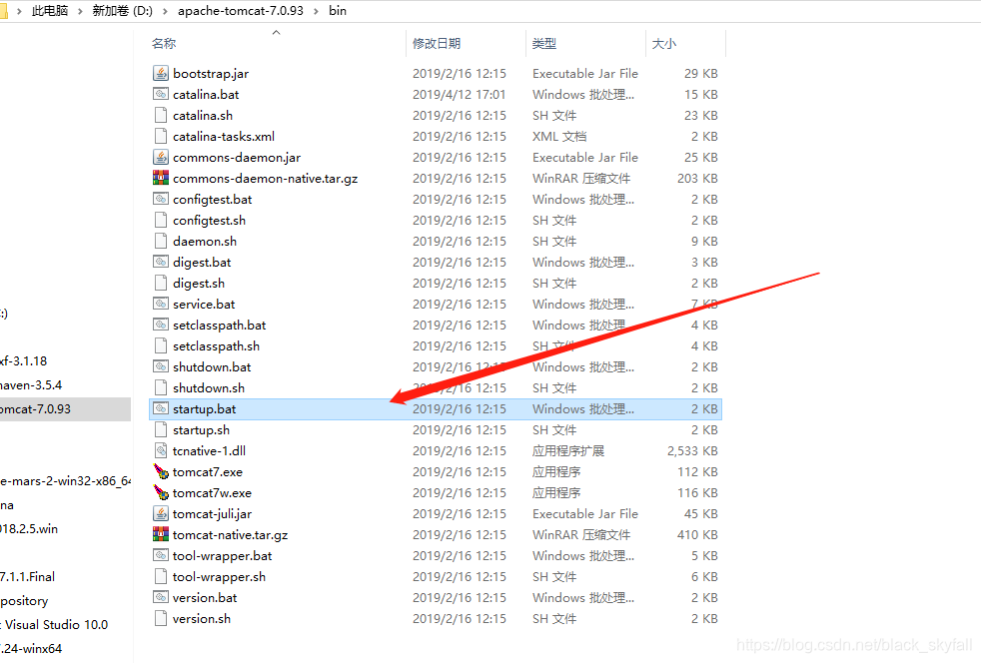
Task: Click the shutdown.sh file icon
Action: pos(161,387)
